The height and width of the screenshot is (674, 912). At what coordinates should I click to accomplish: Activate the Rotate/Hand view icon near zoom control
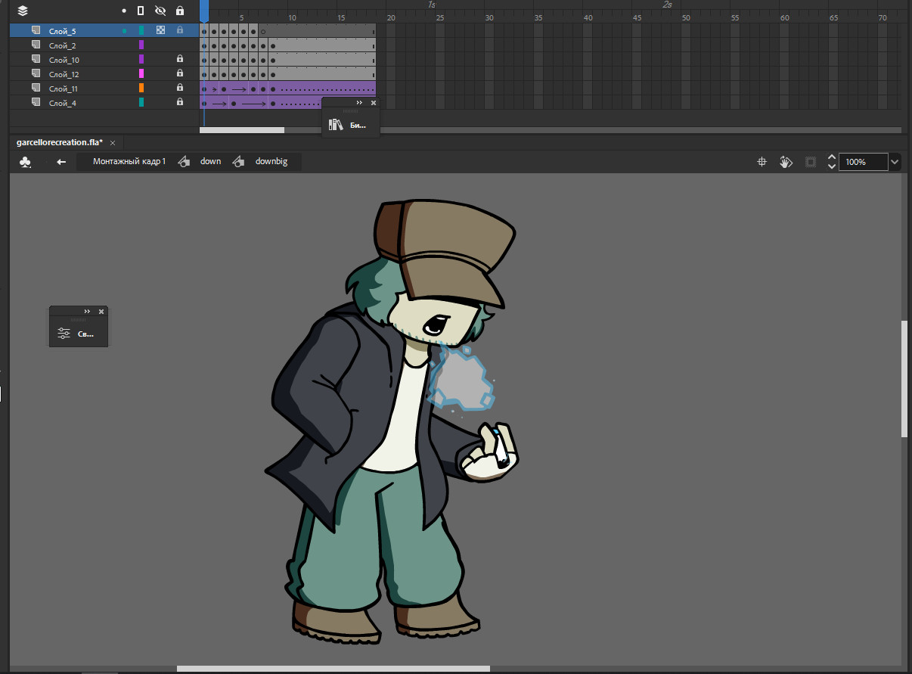(786, 161)
